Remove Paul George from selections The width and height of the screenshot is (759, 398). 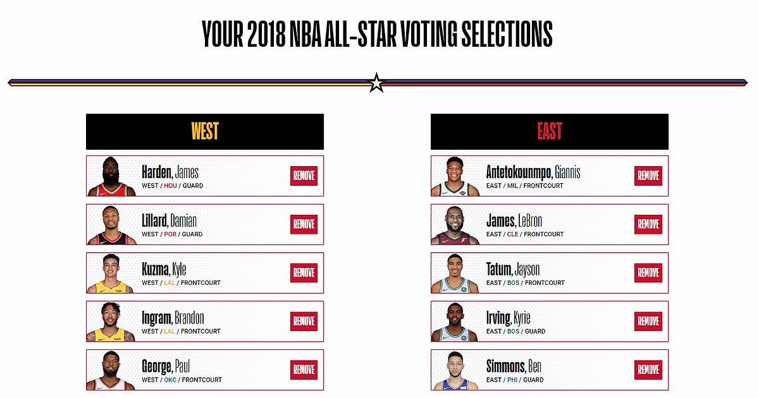[304, 370]
